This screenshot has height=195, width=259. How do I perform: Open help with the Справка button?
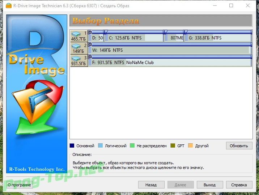(x=239, y=185)
